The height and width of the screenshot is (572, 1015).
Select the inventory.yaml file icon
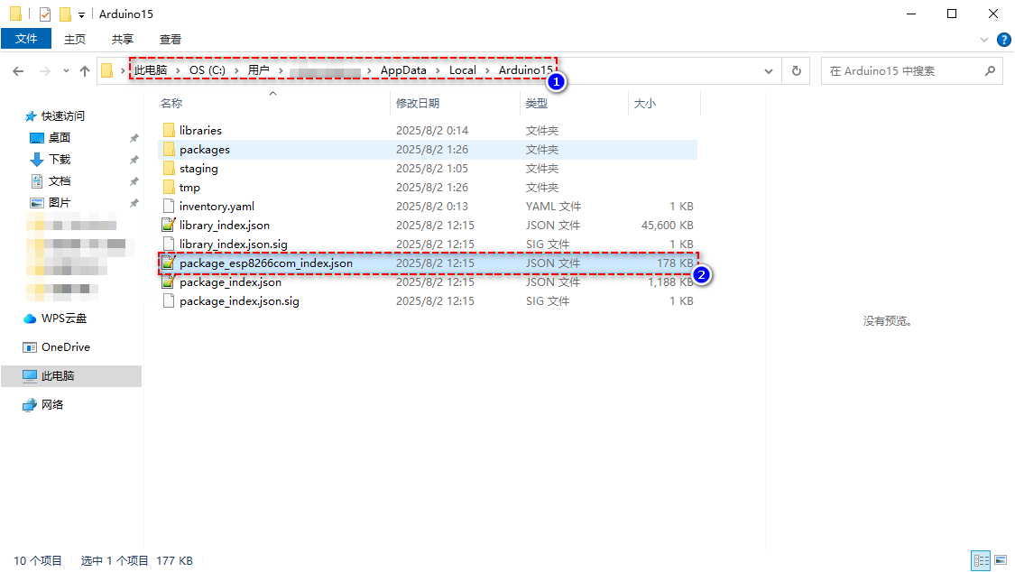pyautogui.click(x=169, y=207)
